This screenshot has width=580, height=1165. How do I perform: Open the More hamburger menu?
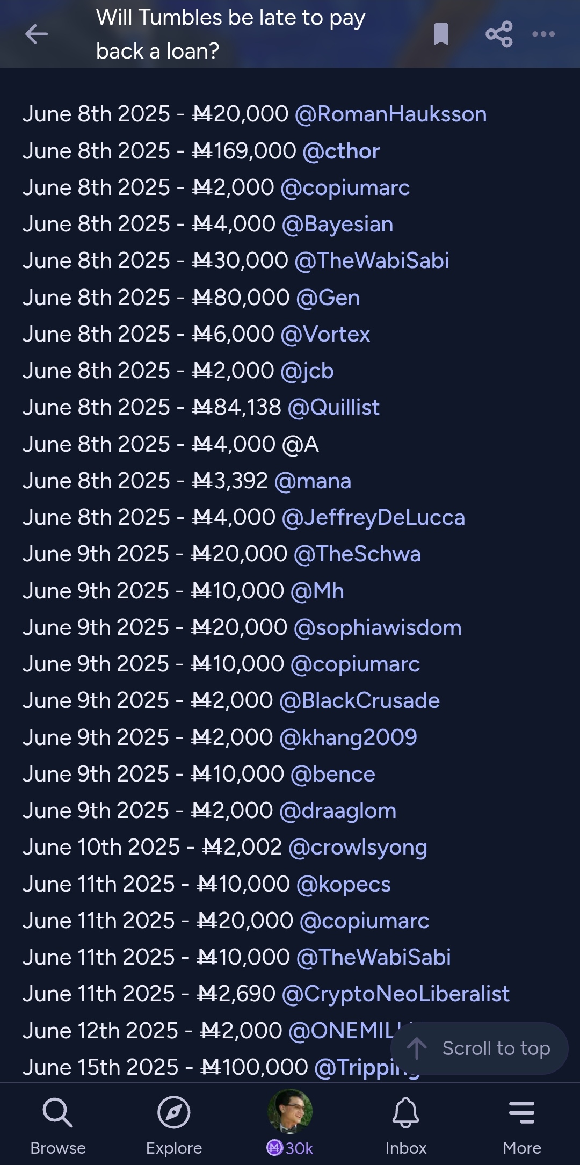click(x=521, y=1113)
